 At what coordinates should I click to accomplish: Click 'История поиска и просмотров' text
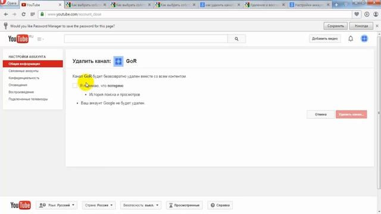point(114,95)
